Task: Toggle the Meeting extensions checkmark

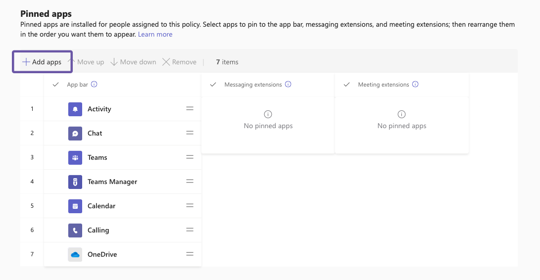Action: (347, 85)
